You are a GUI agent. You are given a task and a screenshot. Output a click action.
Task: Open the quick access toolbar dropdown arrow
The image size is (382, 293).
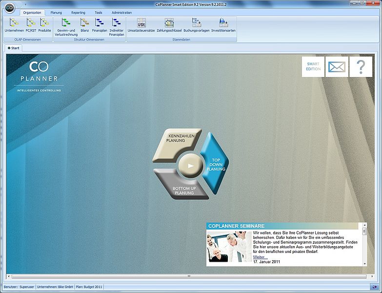25,4
